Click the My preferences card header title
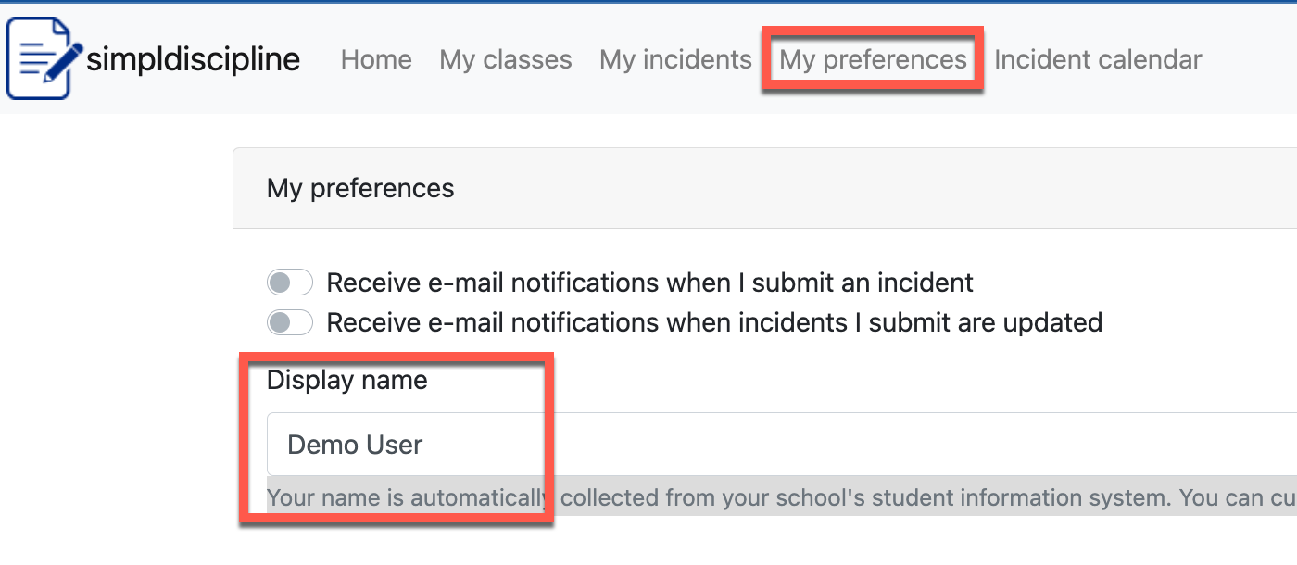The width and height of the screenshot is (1297, 565). 360,188
